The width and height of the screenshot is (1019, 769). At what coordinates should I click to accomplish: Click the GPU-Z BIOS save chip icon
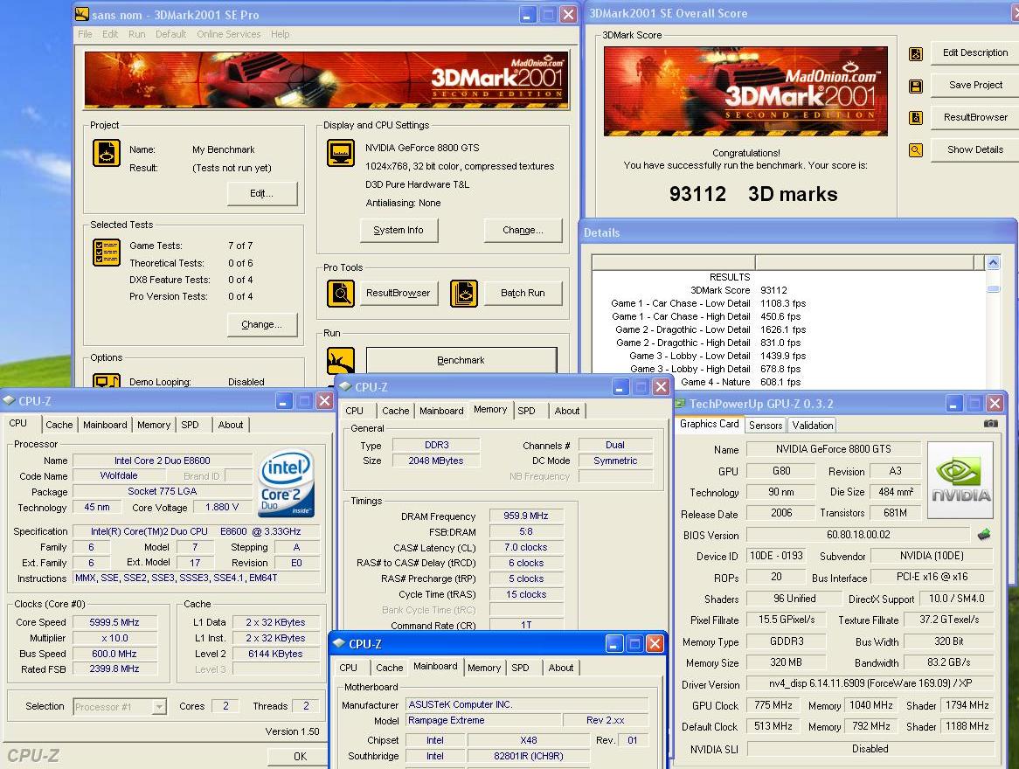coord(984,534)
